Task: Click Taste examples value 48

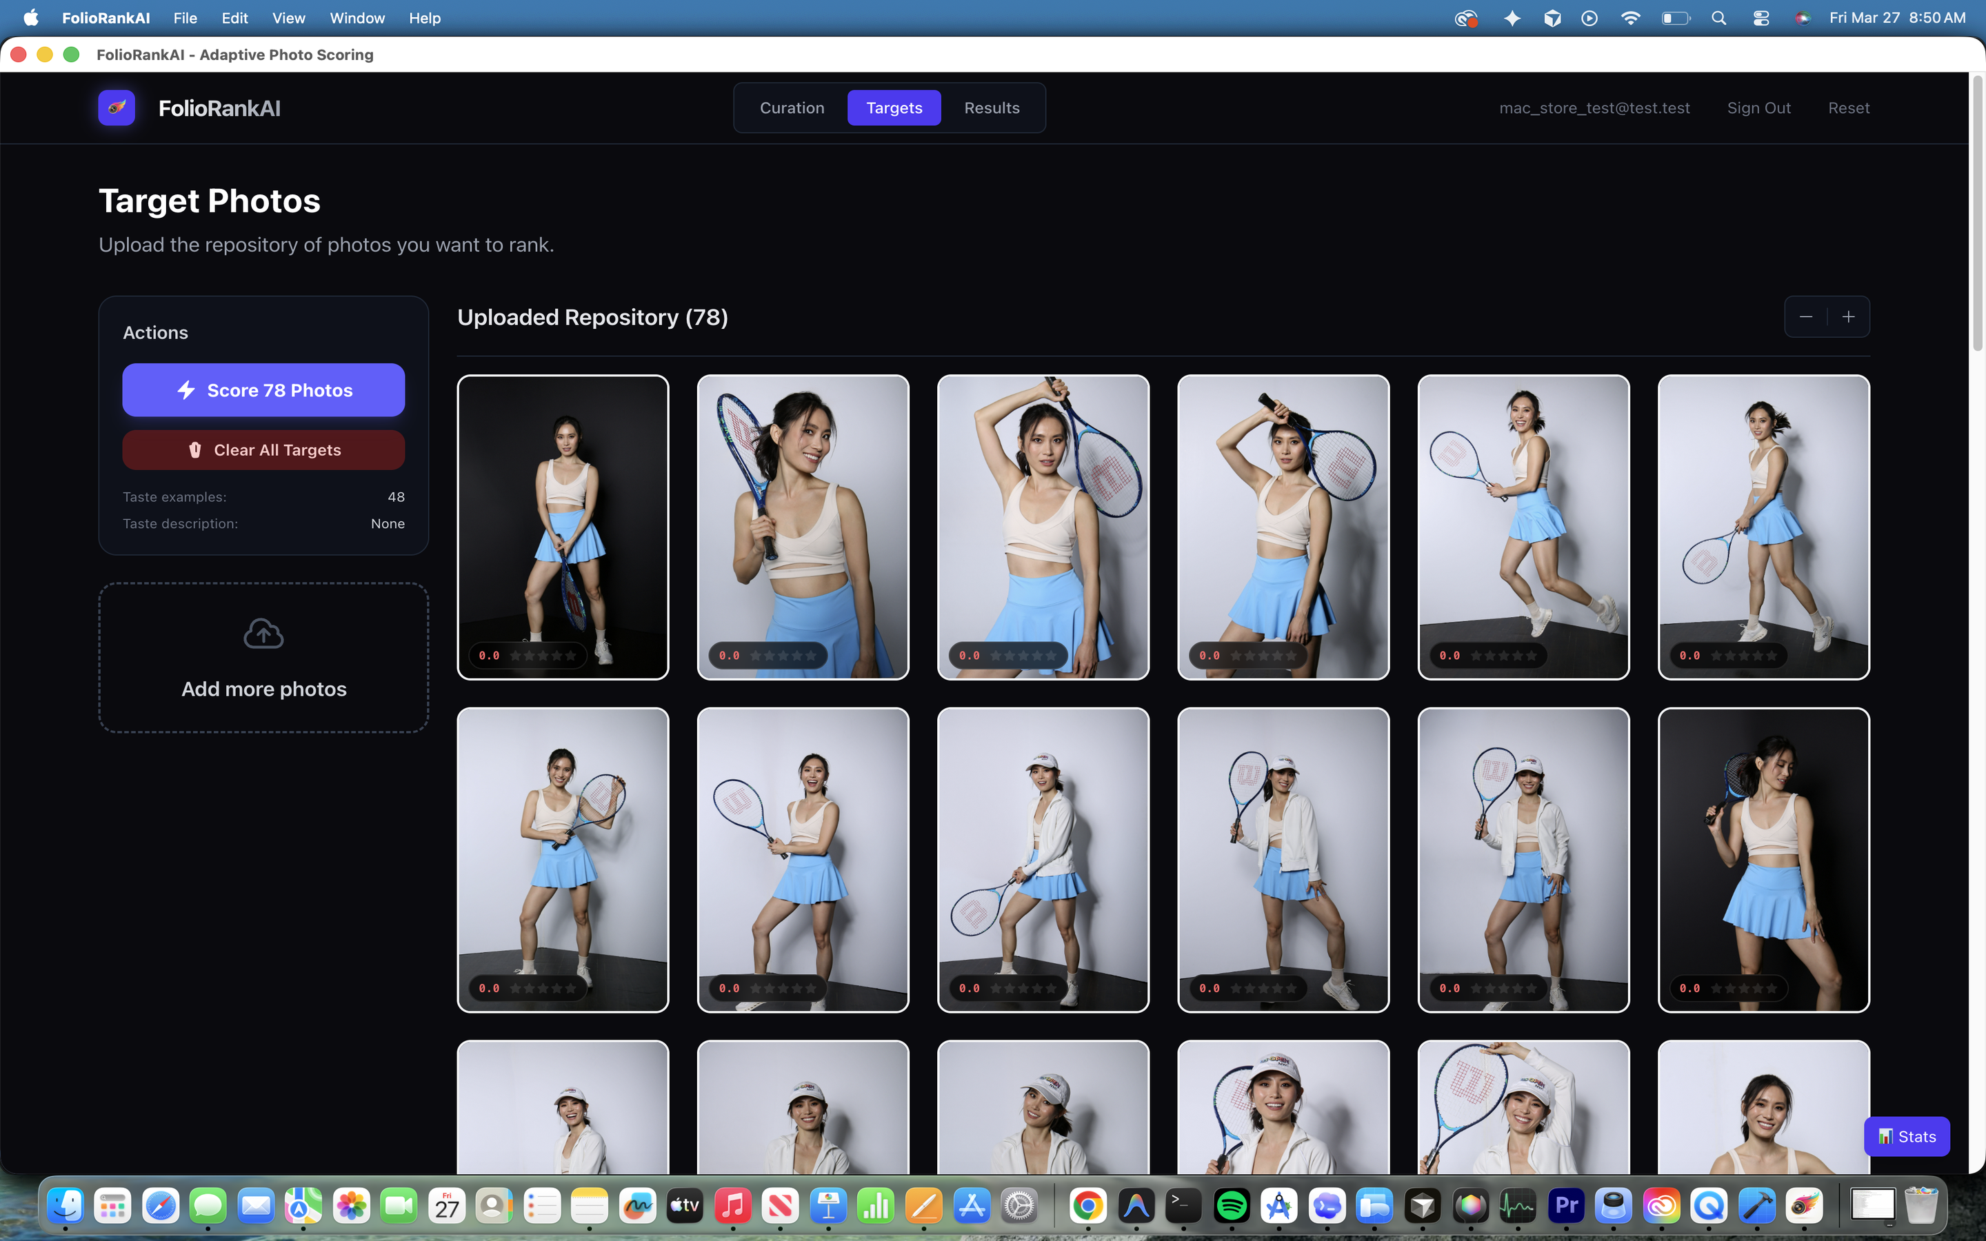Action: click(x=396, y=496)
